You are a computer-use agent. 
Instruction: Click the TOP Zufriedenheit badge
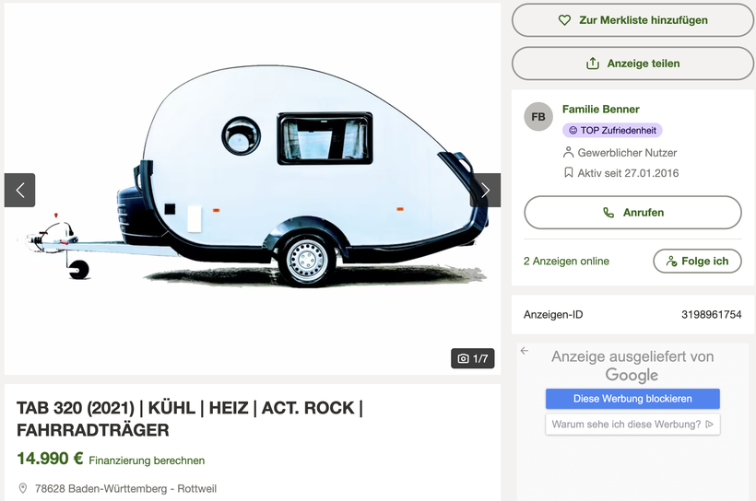(x=612, y=131)
